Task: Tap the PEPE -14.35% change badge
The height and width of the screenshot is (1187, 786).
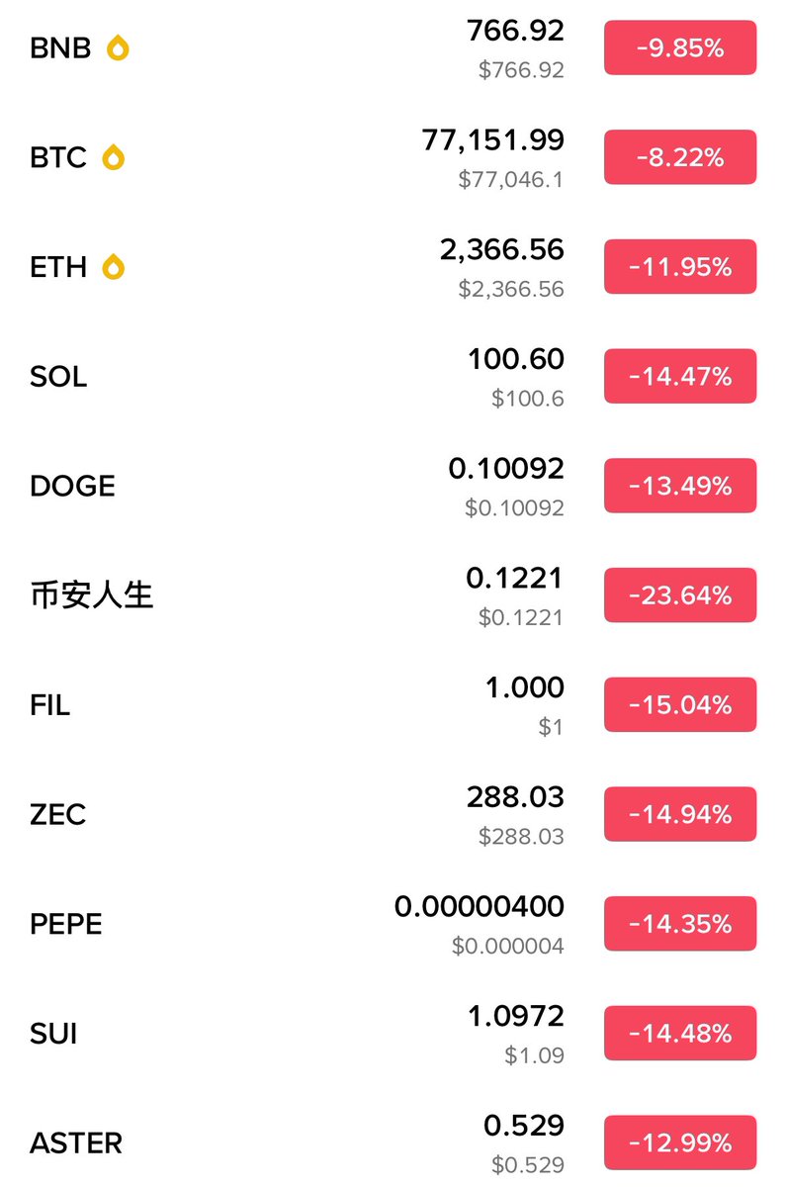Action: click(680, 924)
